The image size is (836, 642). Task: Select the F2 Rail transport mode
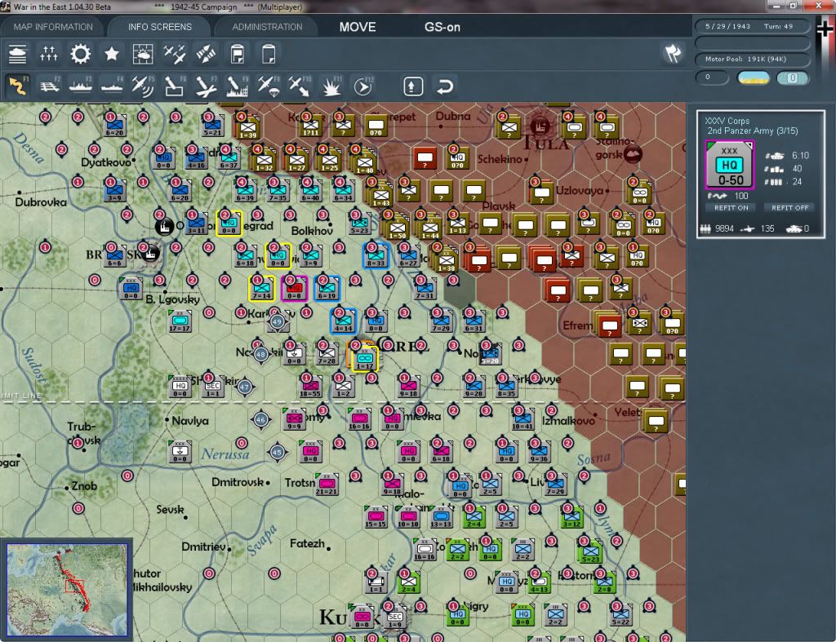pos(50,86)
